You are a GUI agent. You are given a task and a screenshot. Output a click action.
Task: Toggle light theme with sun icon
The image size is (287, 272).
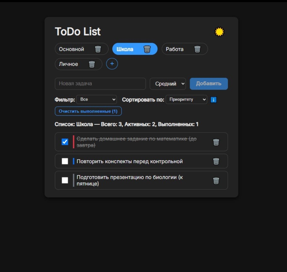(x=219, y=32)
